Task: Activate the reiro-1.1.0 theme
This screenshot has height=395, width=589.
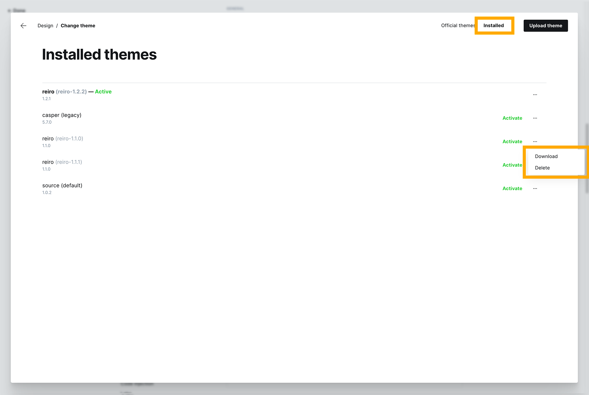Action: pyautogui.click(x=512, y=142)
